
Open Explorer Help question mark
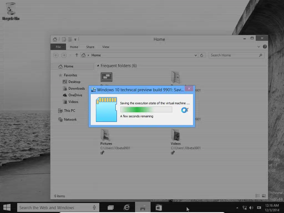tap(265, 47)
